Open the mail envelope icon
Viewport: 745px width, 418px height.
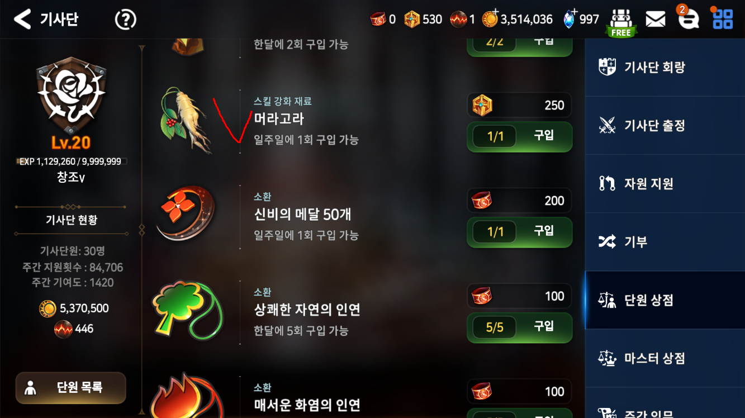[x=655, y=20]
